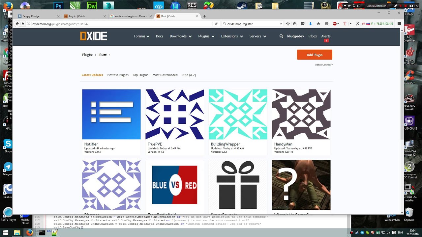Open the Firefox hamburger menu
The image size is (422, 237).
pyautogui.click(x=399, y=24)
